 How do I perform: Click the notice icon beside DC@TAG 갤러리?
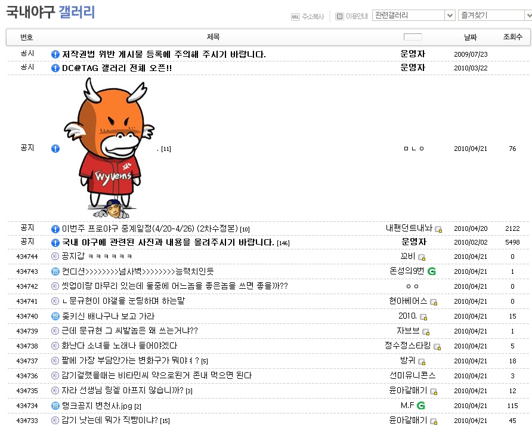[55, 68]
